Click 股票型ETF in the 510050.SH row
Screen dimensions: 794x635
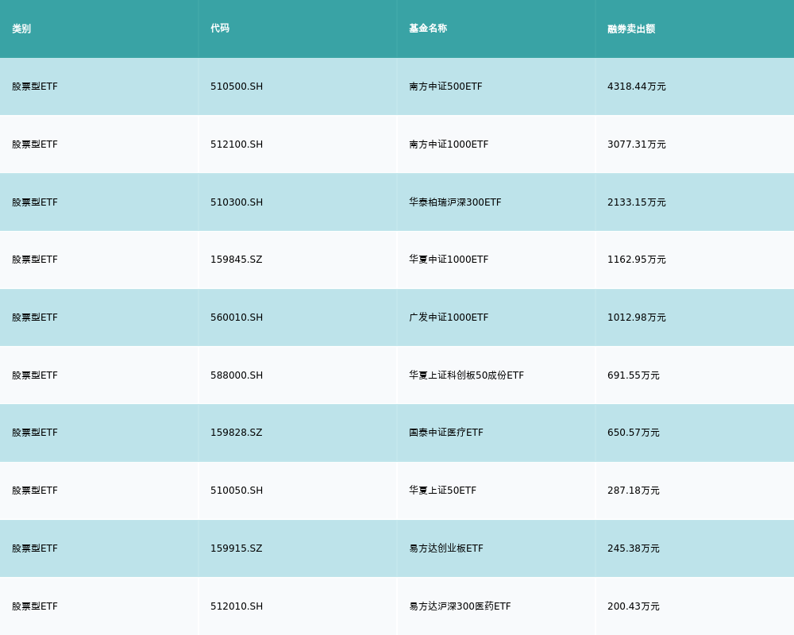pyautogui.click(x=35, y=491)
